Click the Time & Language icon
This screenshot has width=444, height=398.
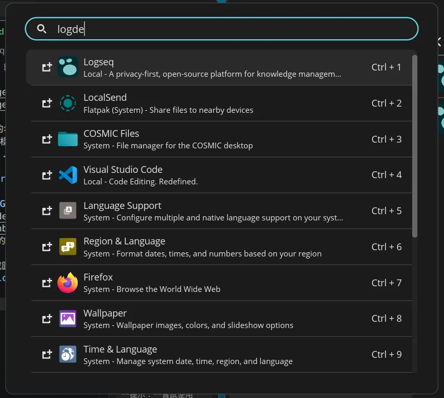[x=68, y=354]
